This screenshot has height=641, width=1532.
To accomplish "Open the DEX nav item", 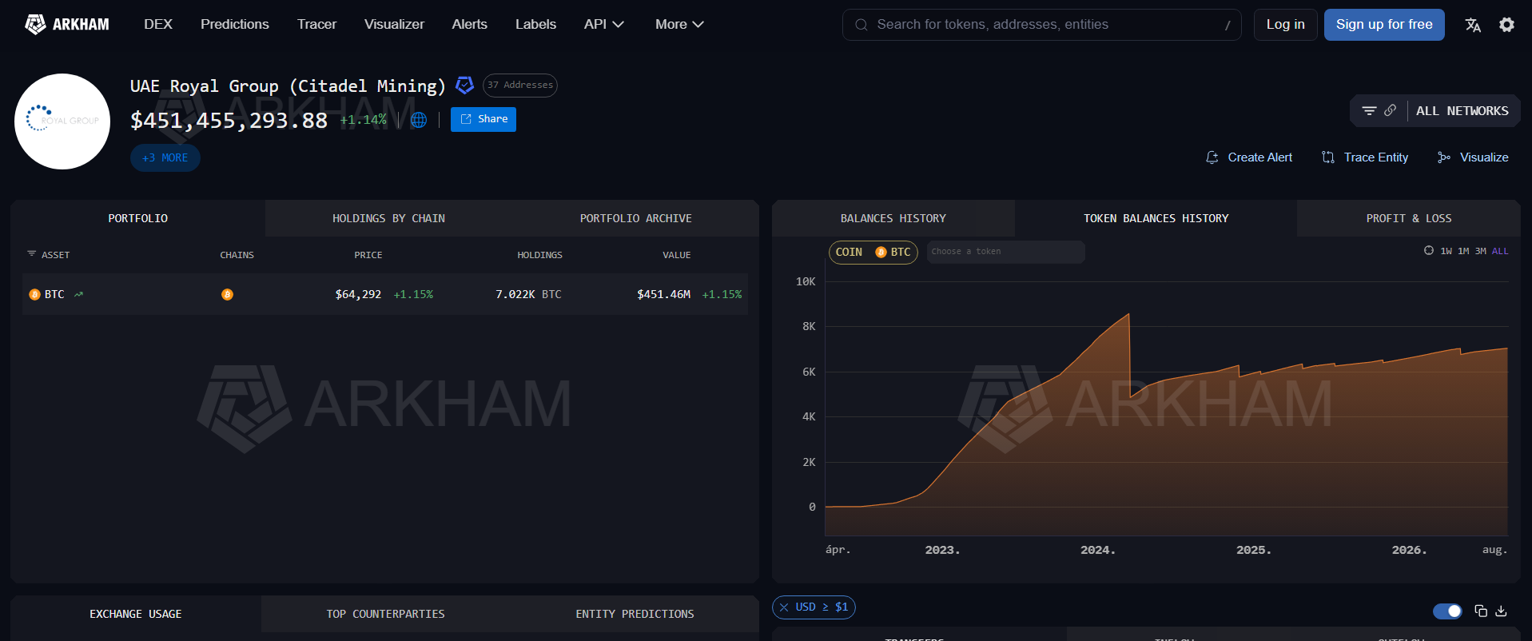I will click(158, 25).
